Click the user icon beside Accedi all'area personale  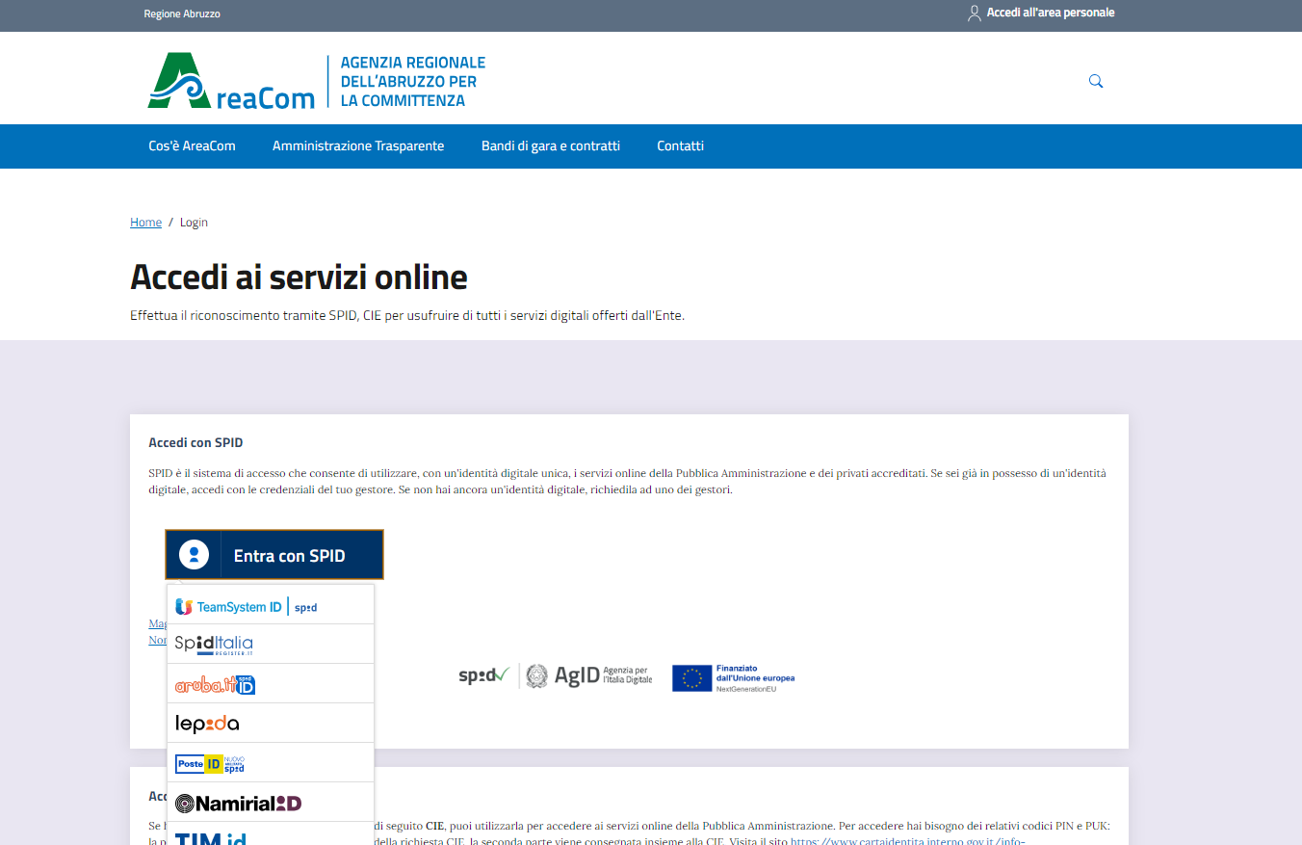tap(974, 13)
